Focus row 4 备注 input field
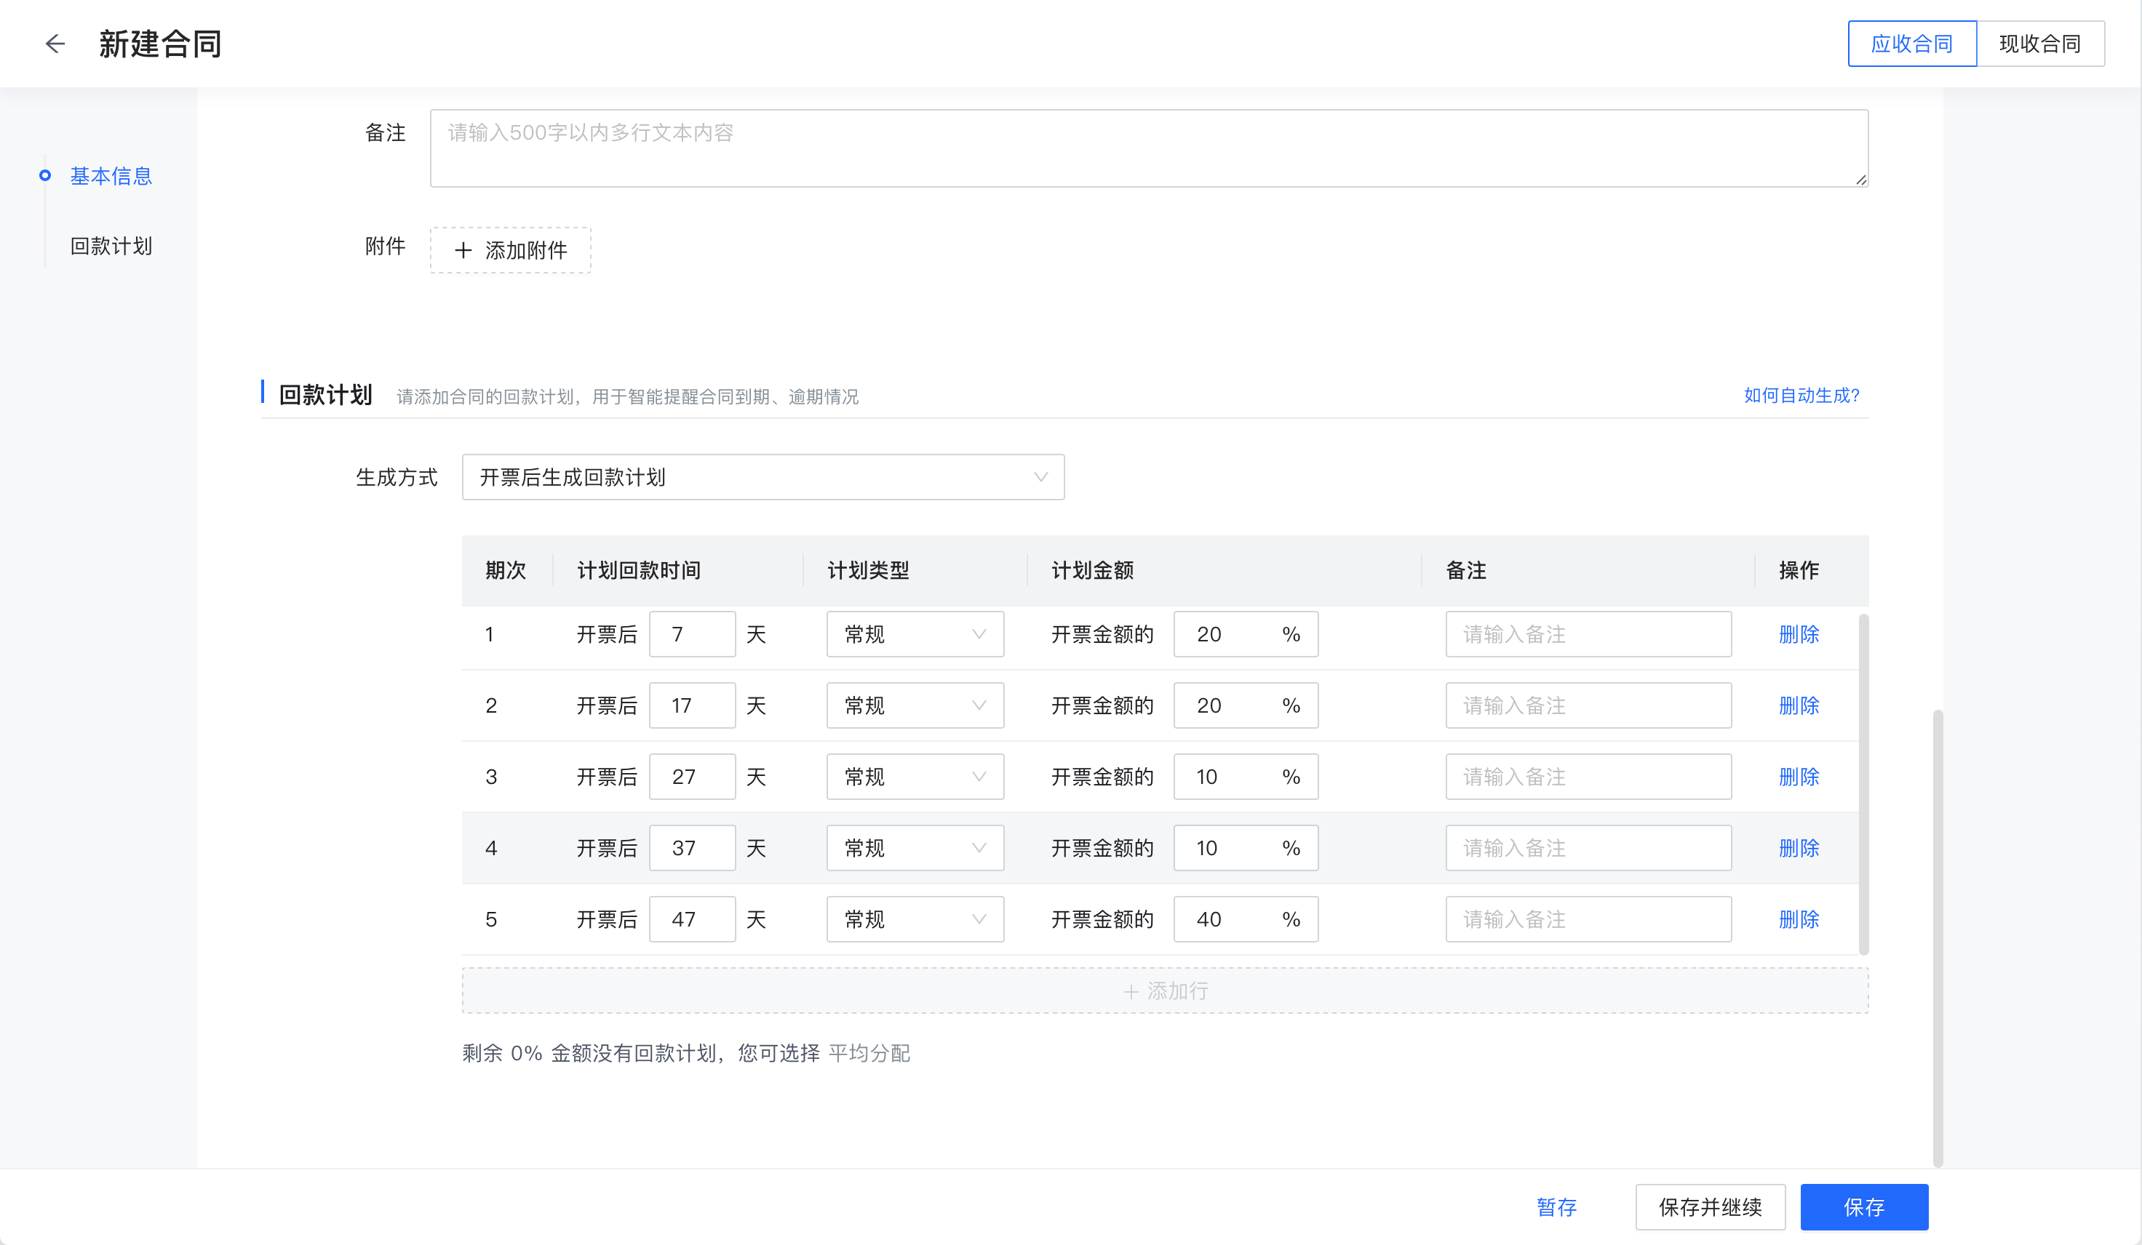 (1587, 848)
